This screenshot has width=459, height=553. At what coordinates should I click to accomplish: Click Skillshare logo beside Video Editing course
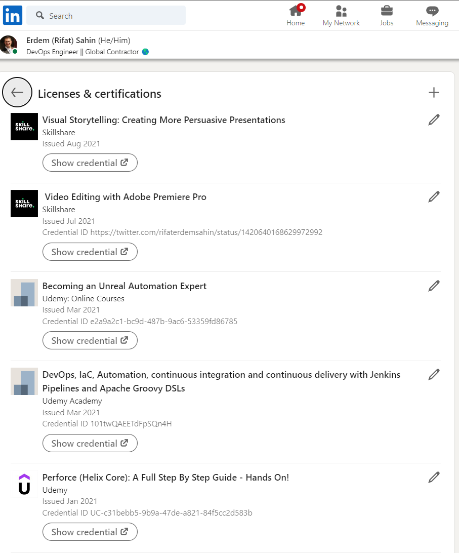click(24, 204)
